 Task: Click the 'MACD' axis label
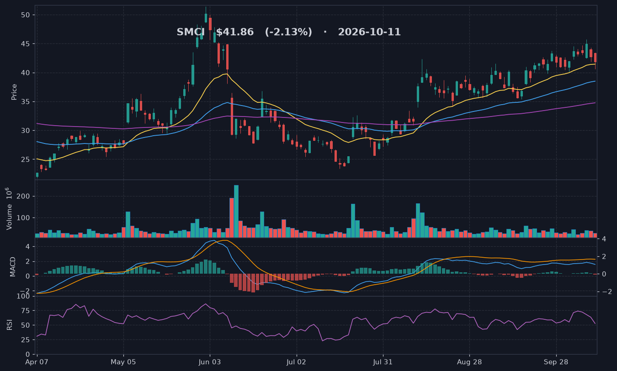click(13, 266)
